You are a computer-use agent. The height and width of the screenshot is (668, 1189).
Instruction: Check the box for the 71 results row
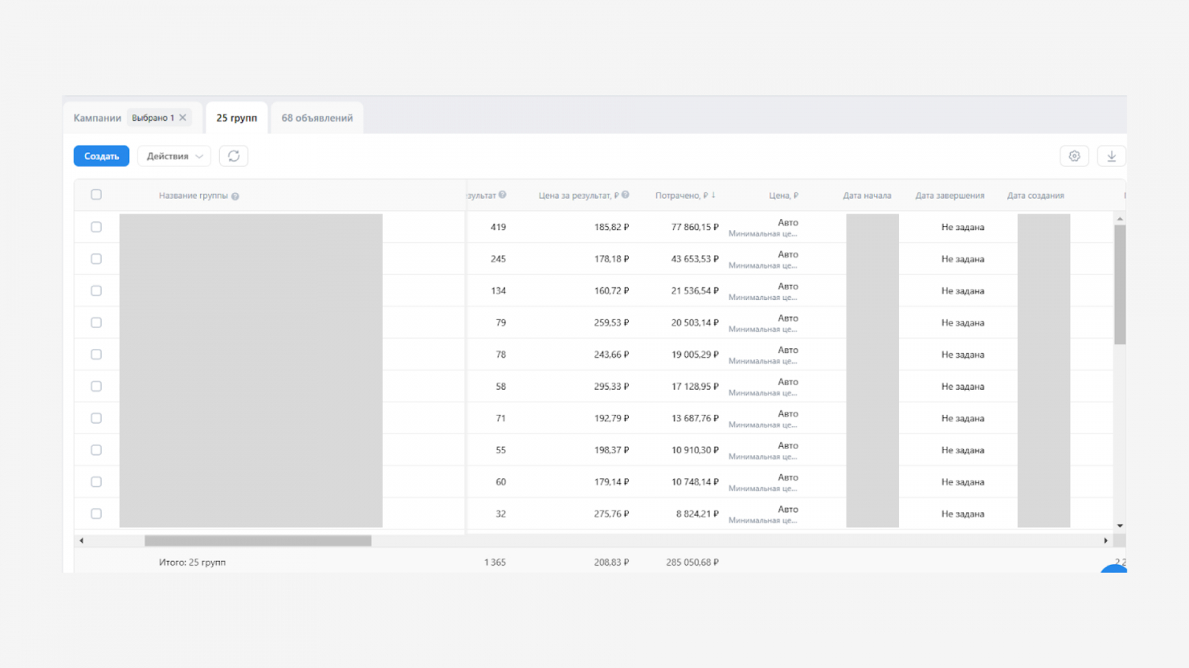pos(96,419)
